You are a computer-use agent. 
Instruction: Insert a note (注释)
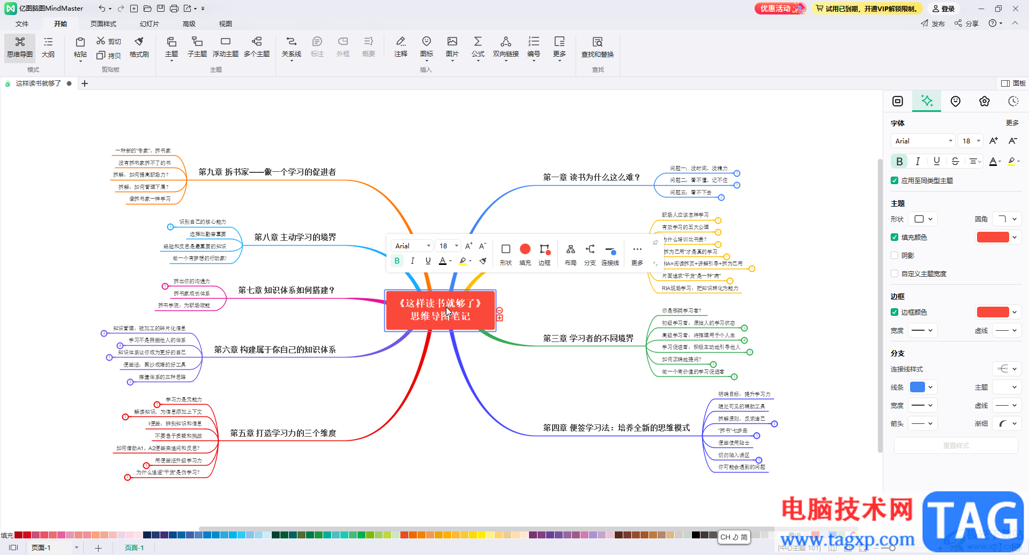[x=401, y=48]
